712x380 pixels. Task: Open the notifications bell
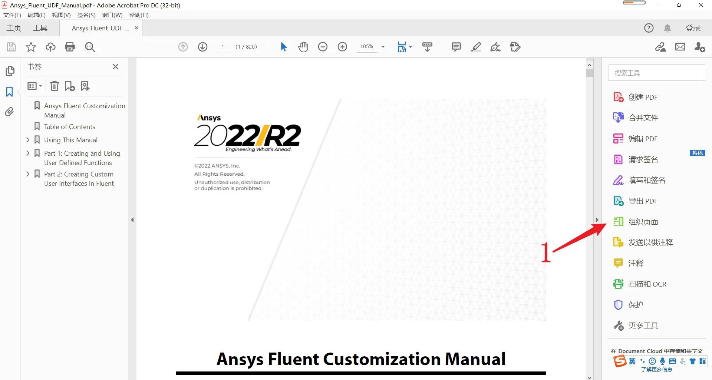point(667,28)
